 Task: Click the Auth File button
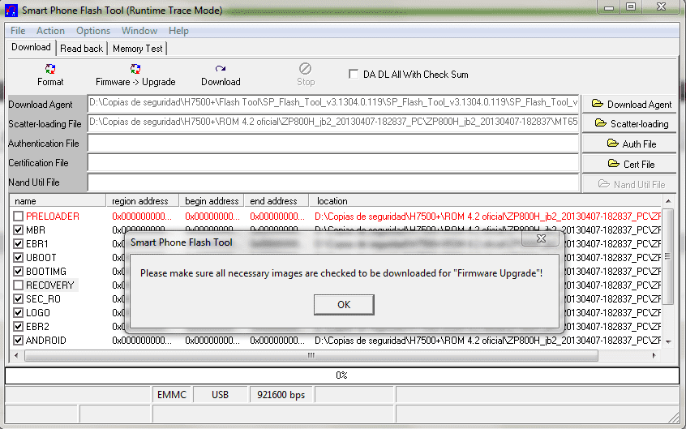[x=630, y=144]
